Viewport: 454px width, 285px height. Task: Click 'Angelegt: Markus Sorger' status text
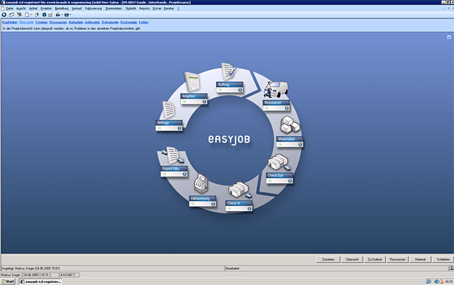point(30,268)
